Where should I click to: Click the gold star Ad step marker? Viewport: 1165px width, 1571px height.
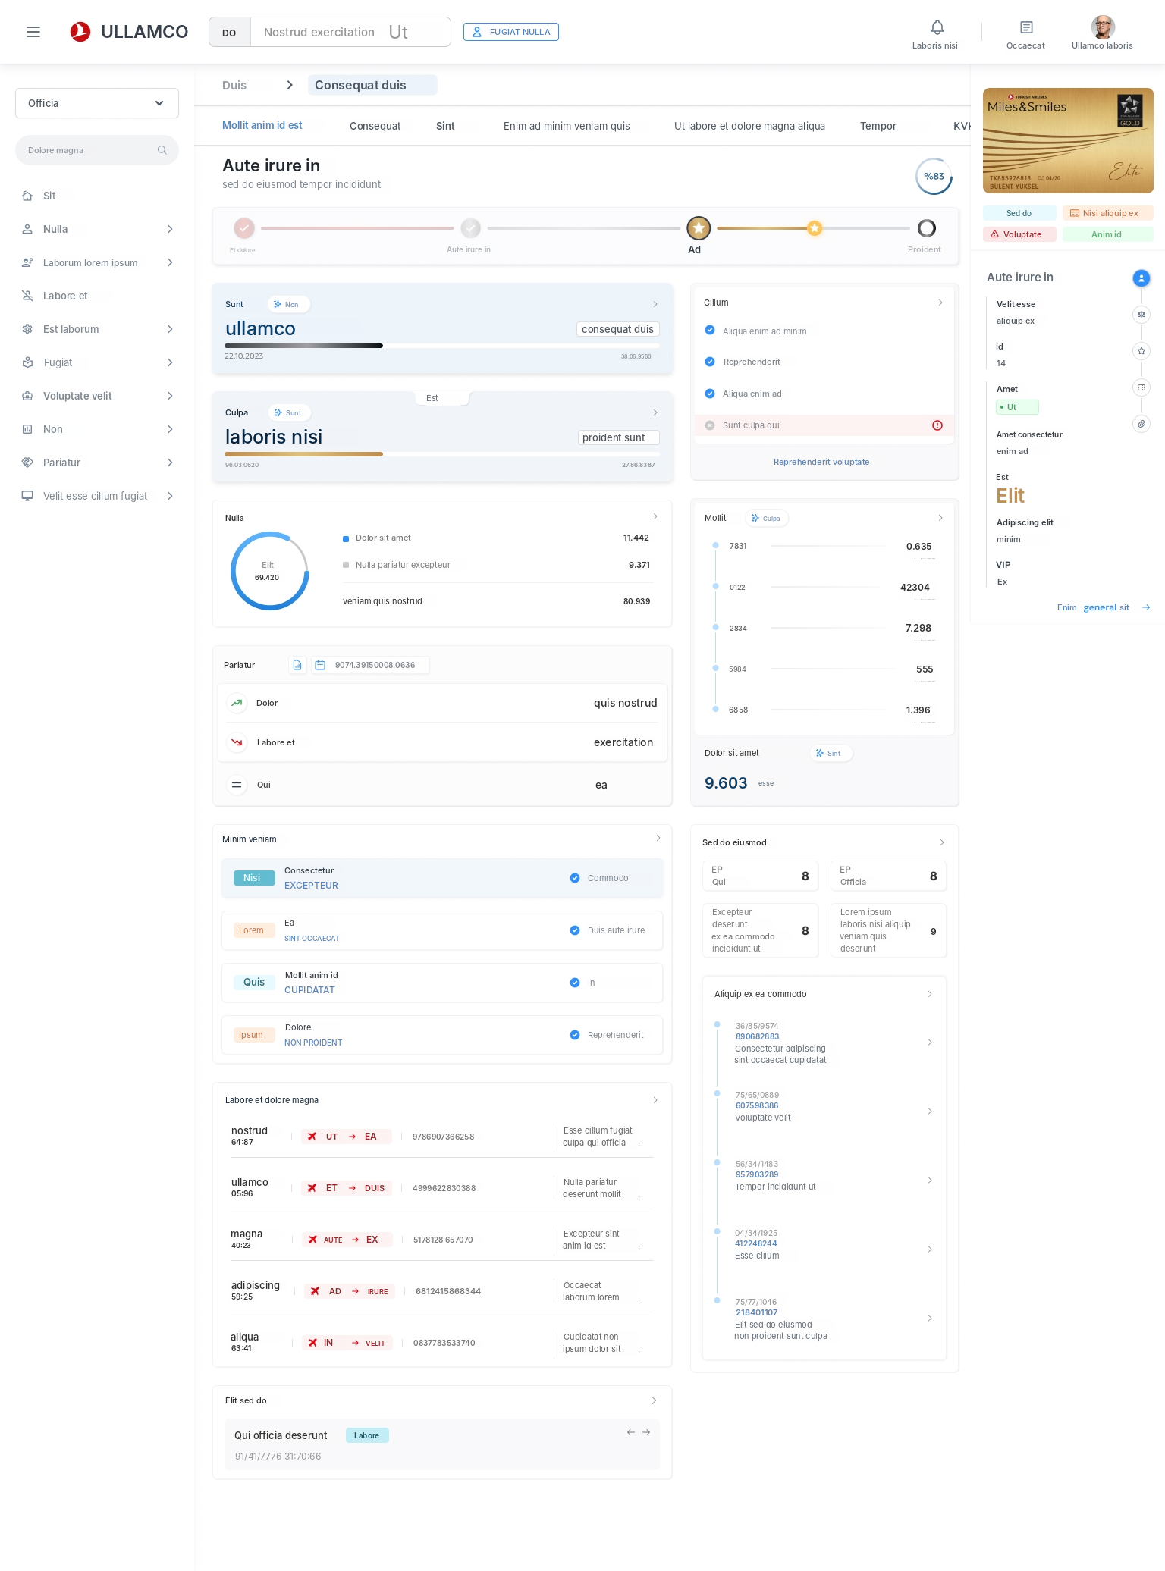[x=699, y=228]
